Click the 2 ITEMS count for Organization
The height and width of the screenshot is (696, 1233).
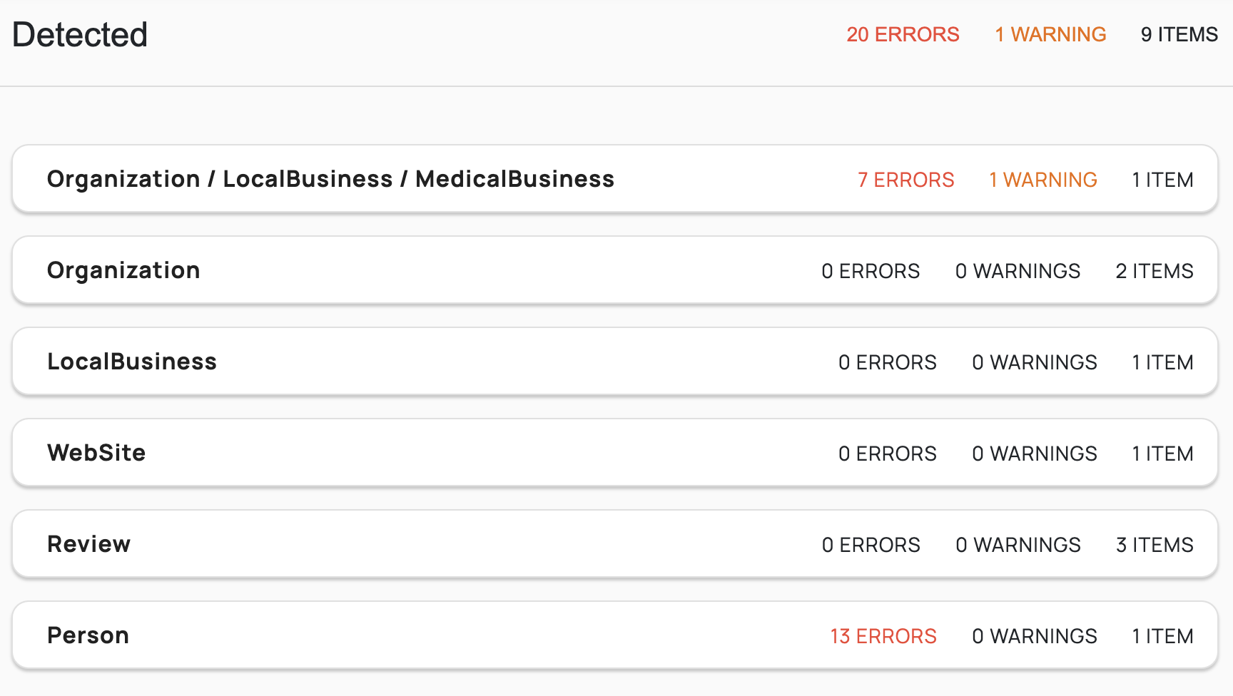[x=1154, y=271]
